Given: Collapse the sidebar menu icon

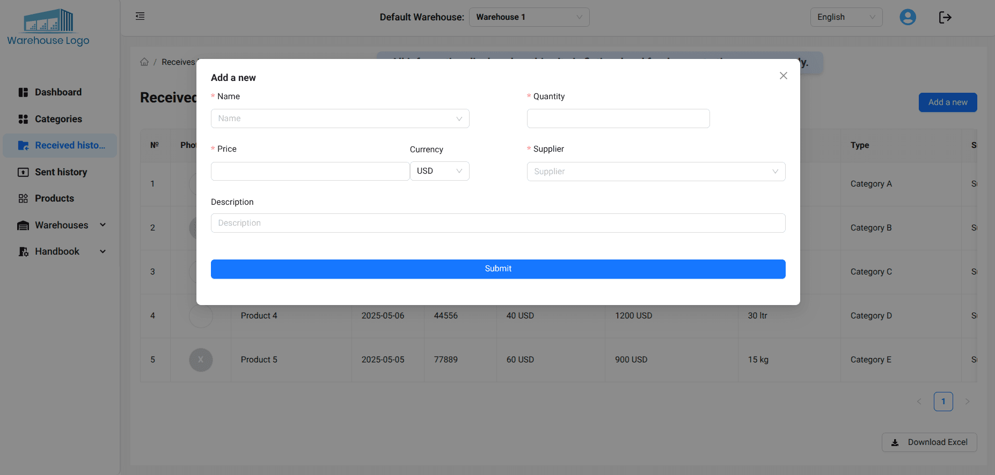Looking at the screenshot, I should pos(140,16).
